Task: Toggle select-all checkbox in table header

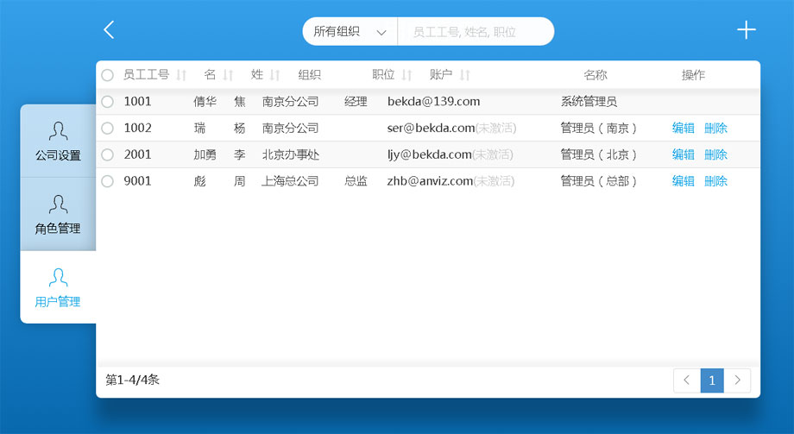Action: click(x=108, y=75)
